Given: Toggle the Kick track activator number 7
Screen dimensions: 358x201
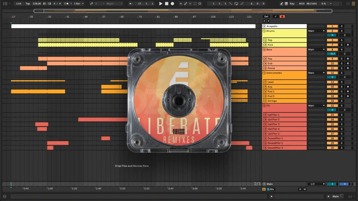Looking at the screenshot, I should tap(332, 45).
